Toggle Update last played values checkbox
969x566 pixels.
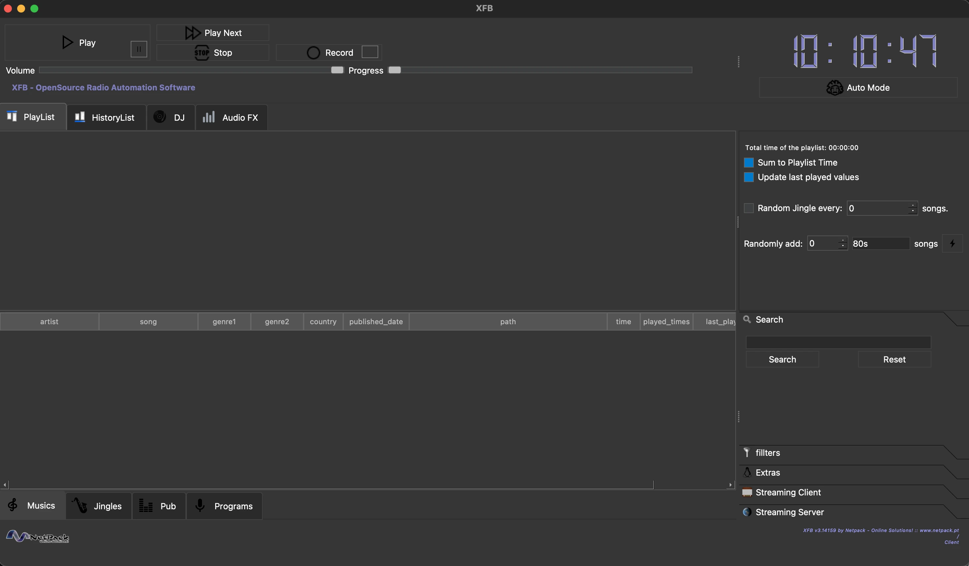click(x=749, y=177)
